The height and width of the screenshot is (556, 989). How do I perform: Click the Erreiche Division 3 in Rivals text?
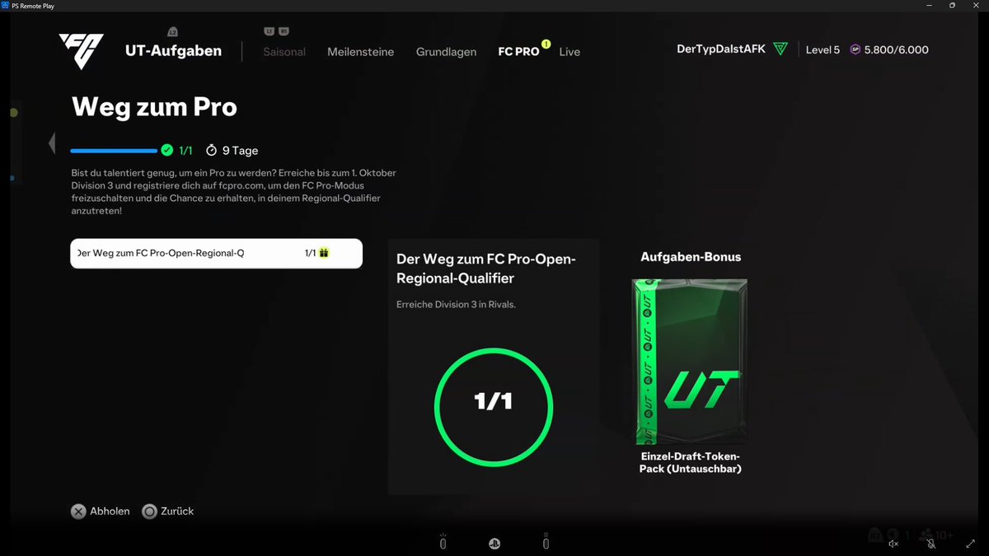click(456, 305)
